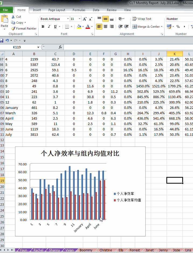Show the next sheet tab arrow

pyautogui.click(x=8, y=250)
